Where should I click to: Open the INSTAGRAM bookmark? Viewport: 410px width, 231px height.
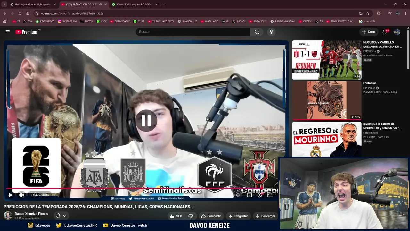[67, 21]
